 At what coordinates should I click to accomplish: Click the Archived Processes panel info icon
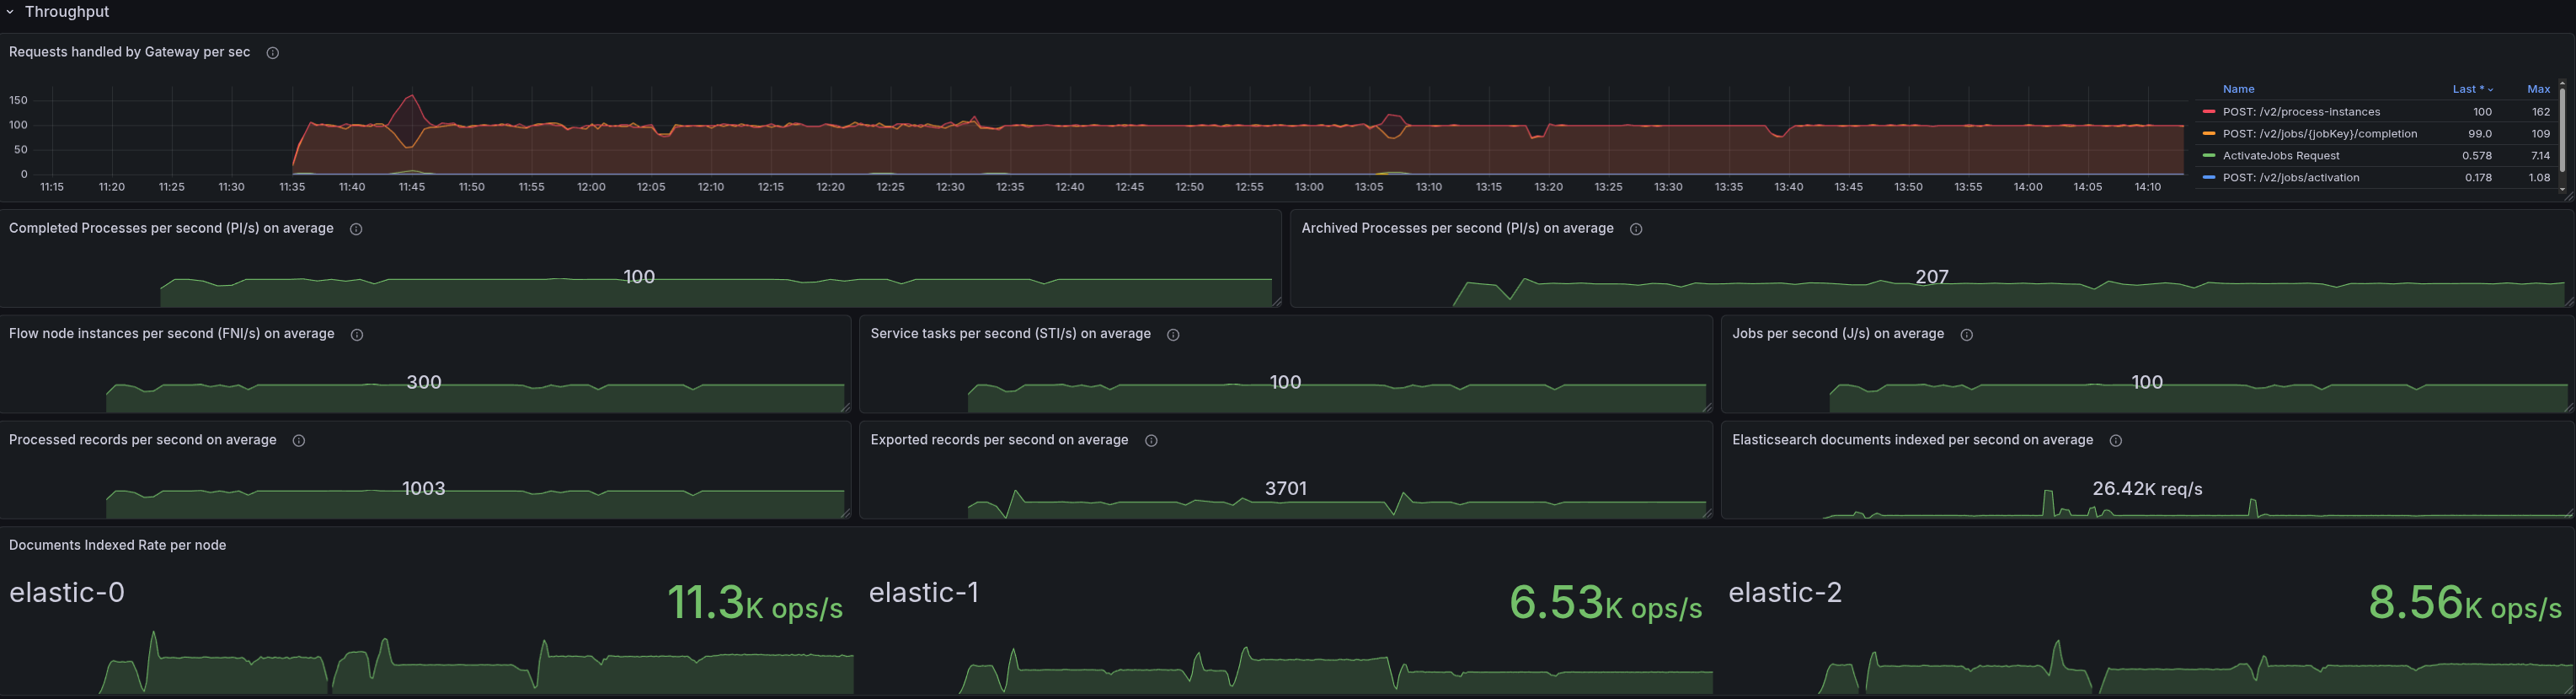pyautogui.click(x=1636, y=229)
